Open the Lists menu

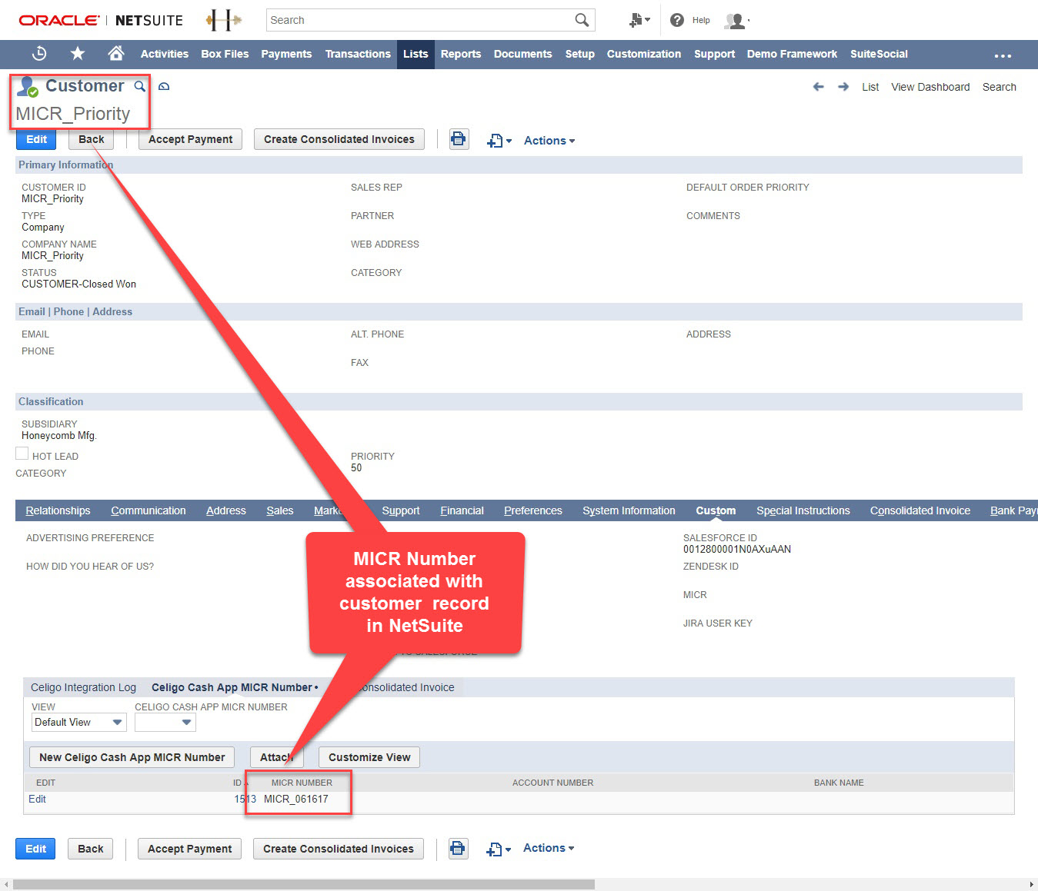coord(416,54)
